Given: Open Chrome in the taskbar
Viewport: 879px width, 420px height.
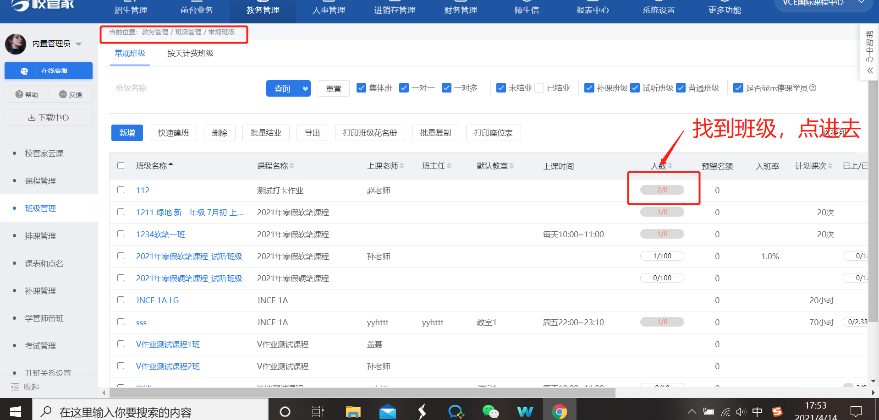Looking at the screenshot, I should coord(559,411).
